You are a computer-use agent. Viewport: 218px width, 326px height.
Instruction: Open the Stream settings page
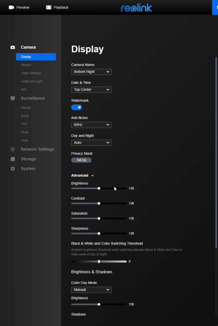coord(26,65)
